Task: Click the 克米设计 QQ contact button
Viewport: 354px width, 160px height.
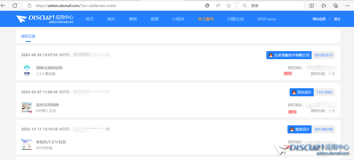Action: 302,92
